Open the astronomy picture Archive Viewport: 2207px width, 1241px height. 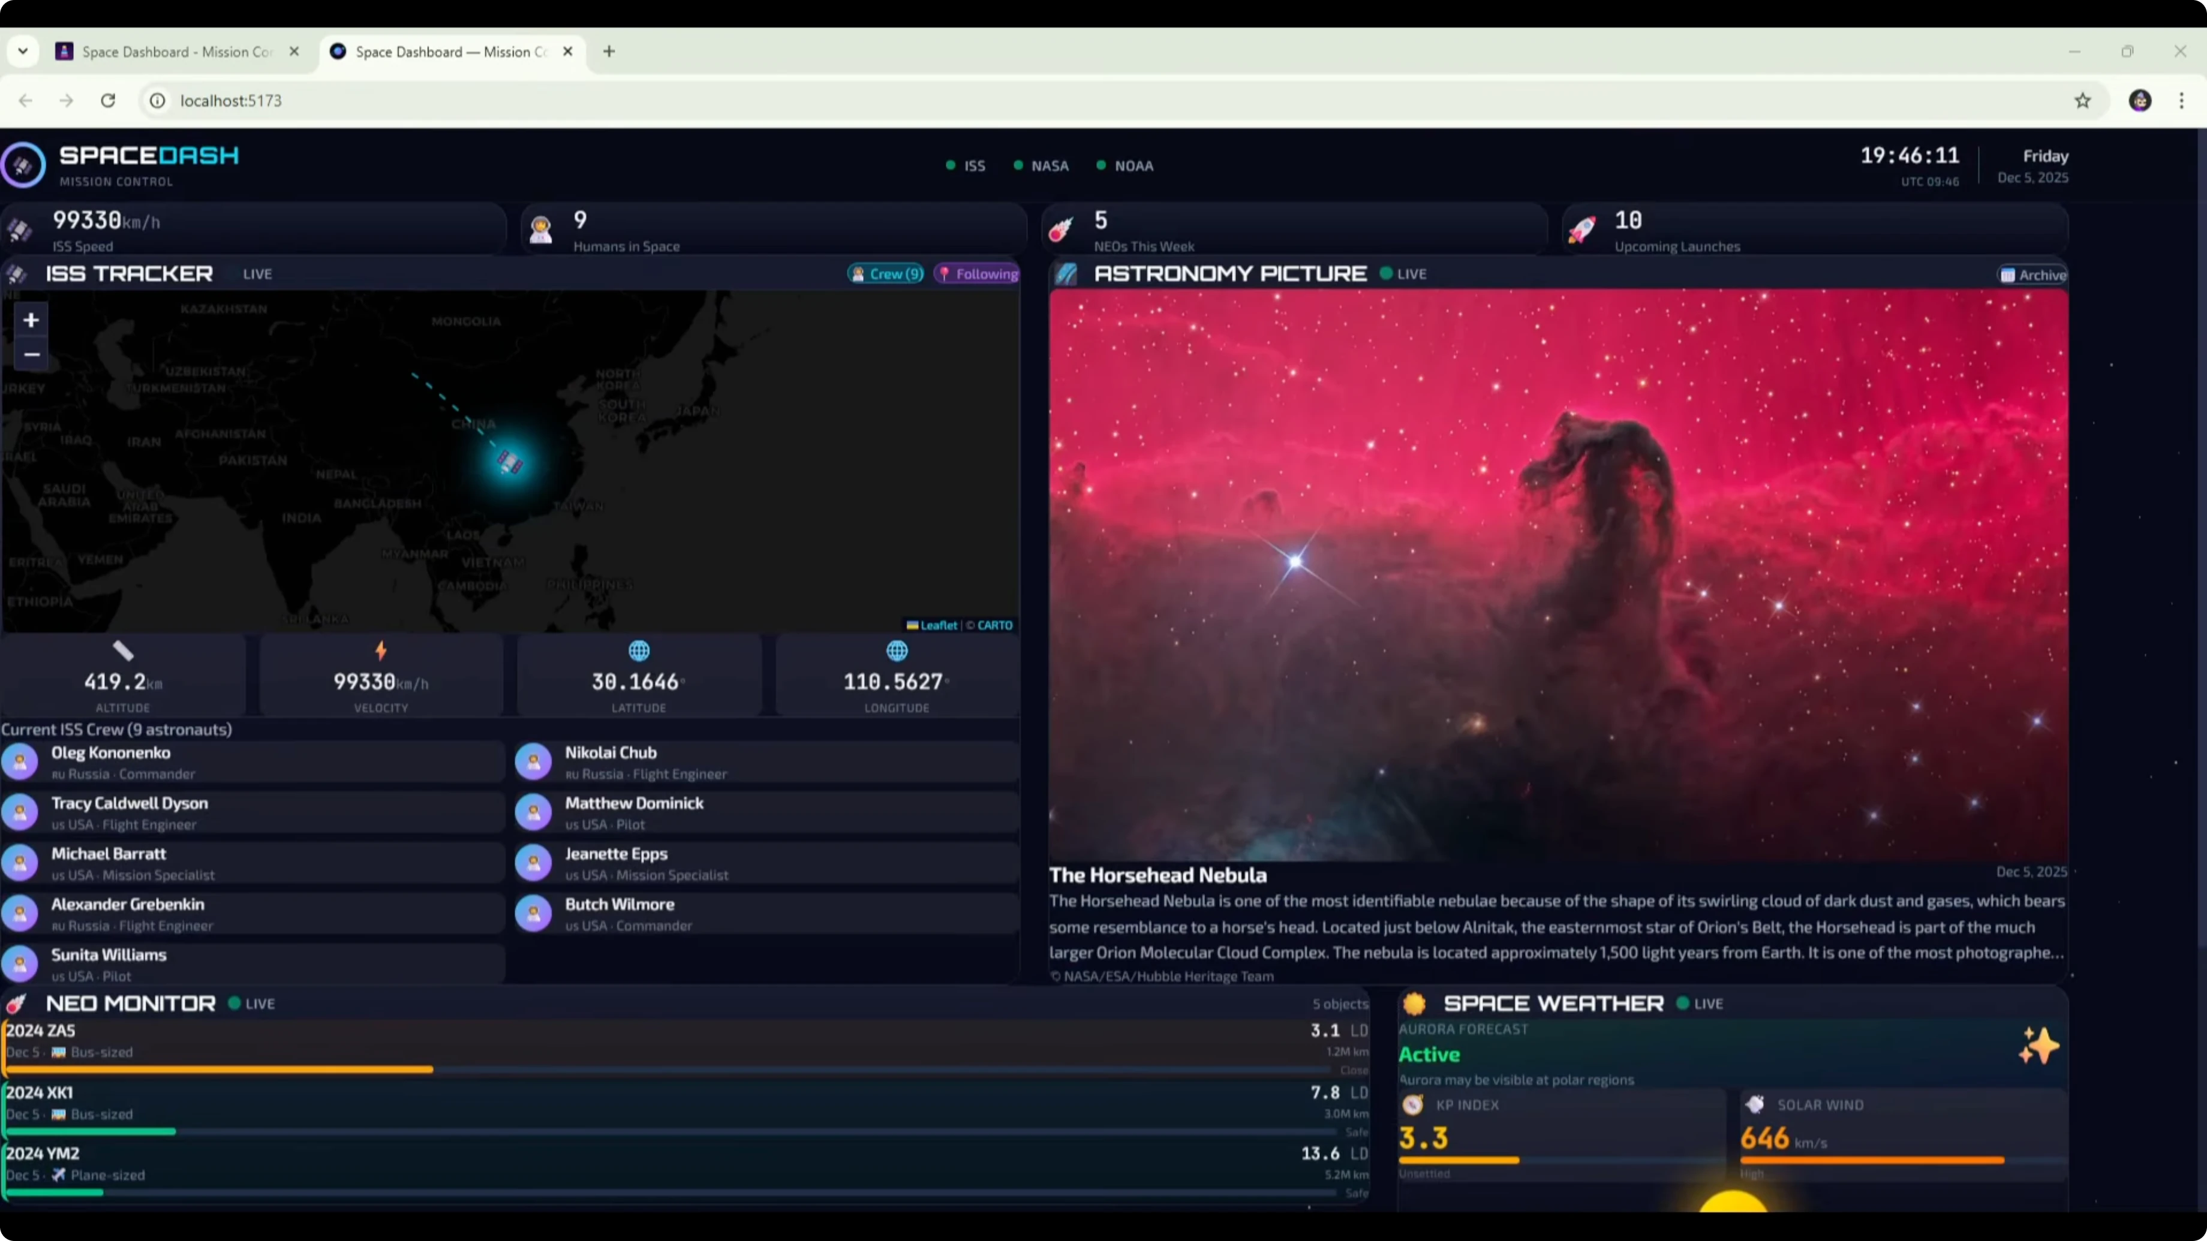(x=2033, y=275)
